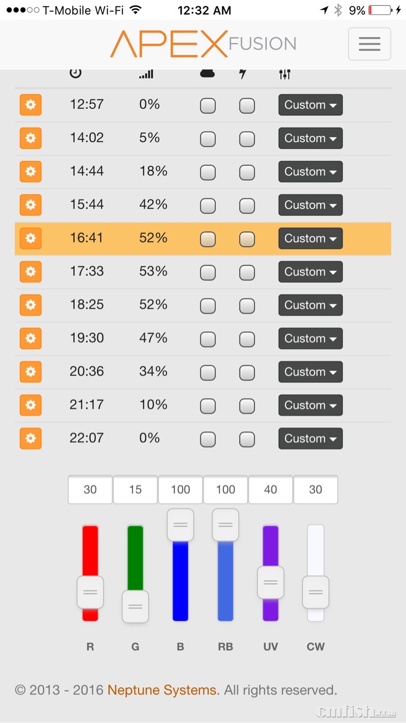The image size is (406, 723).
Task: Expand the Custom dropdown for 21:17 row
Action: click(x=310, y=405)
